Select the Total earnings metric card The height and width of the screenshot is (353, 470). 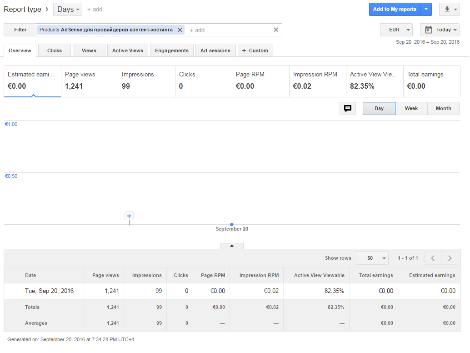coord(432,81)
